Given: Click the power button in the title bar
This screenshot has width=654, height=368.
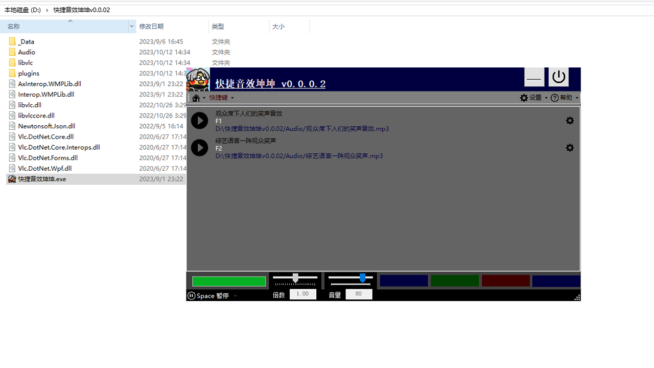Looking at the screenshot, I should (x=558, y=77).
